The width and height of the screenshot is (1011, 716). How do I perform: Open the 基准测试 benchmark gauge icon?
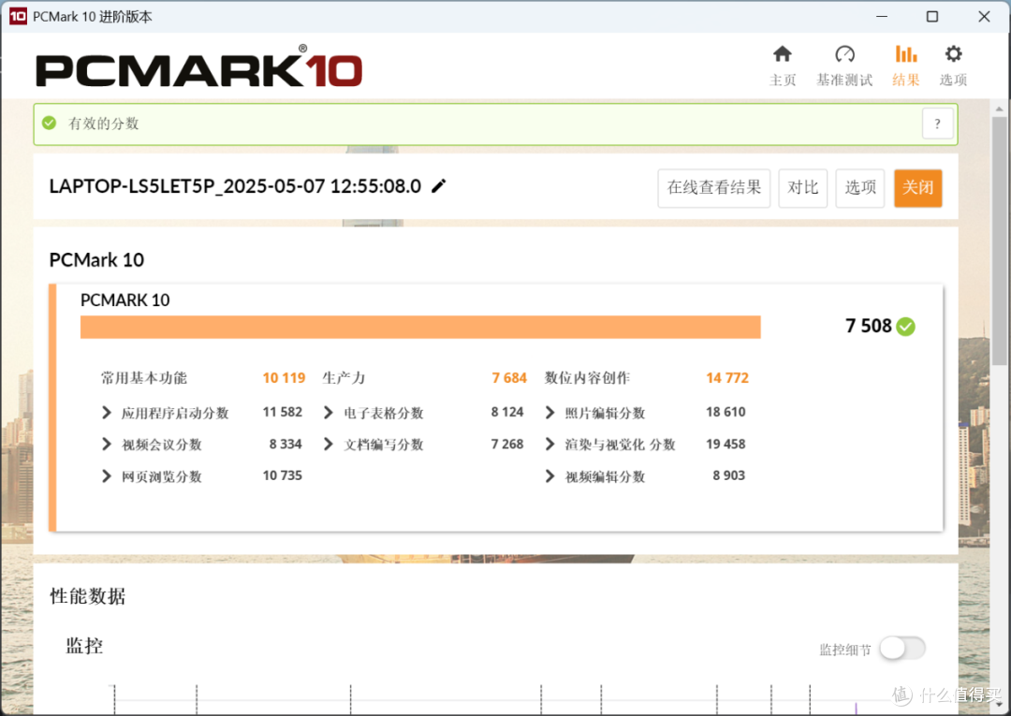click(844, 54)
